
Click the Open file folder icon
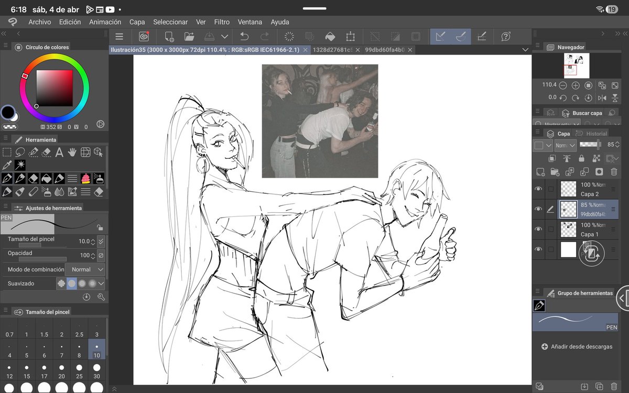pyautogui.click(x=189, y=37)
